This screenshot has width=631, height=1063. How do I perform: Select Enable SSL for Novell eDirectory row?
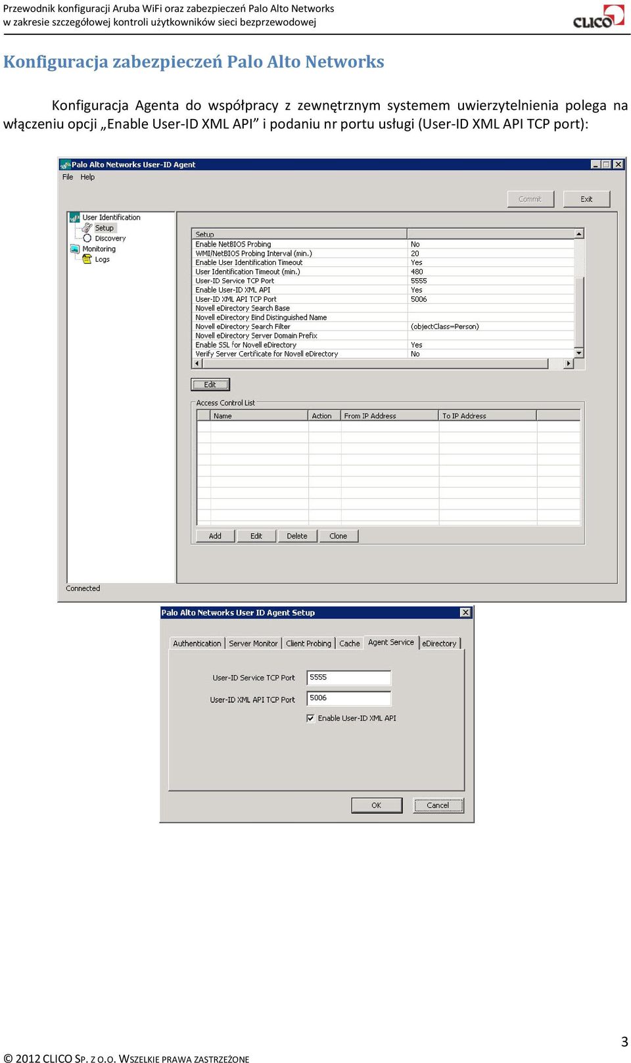click(x=383, y=345)
